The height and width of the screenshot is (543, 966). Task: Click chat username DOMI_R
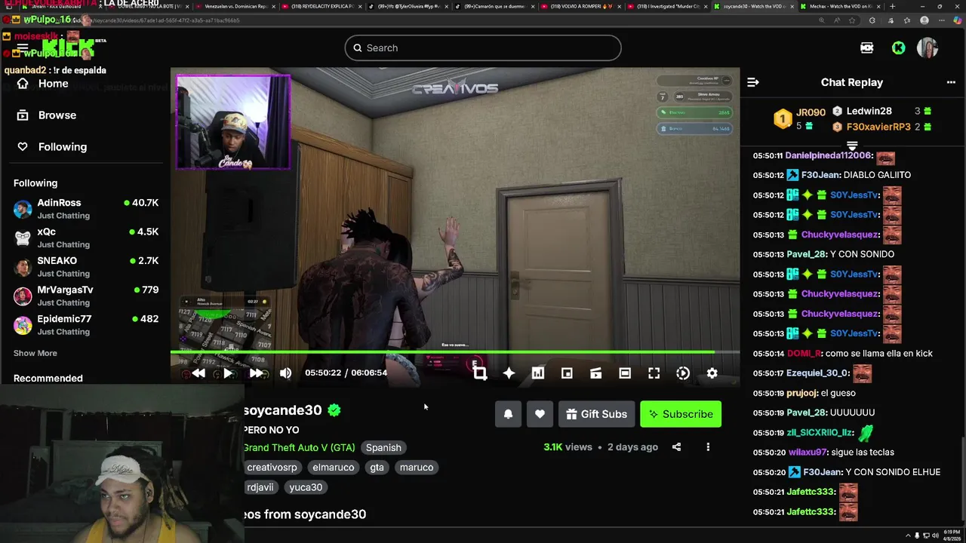pos(803,353)
